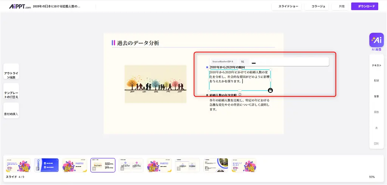Open slide 6 PART02 thumbnail
387x185 pixels.
(x=159, y=165)
